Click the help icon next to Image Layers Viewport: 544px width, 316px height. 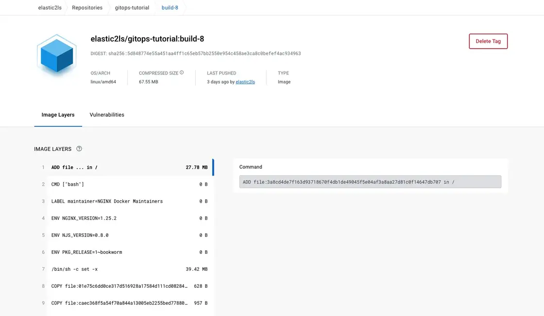79,149
